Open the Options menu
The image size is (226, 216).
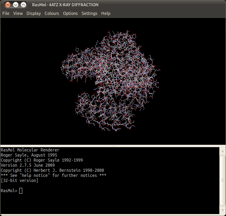(70, 13)
